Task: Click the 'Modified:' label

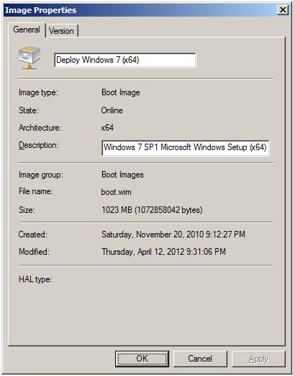Action: pos(34,252)
